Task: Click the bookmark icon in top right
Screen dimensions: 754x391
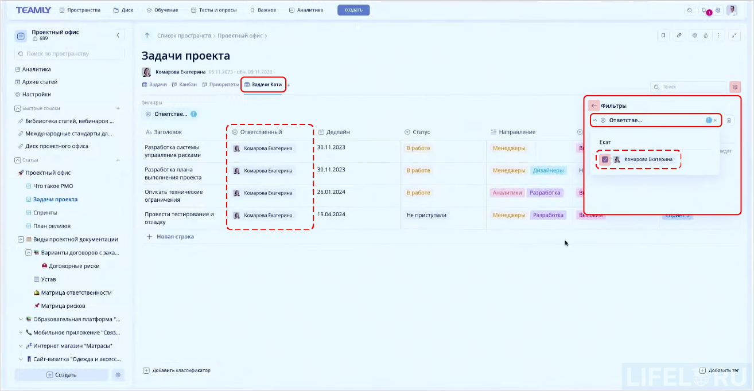Action: 664,36
